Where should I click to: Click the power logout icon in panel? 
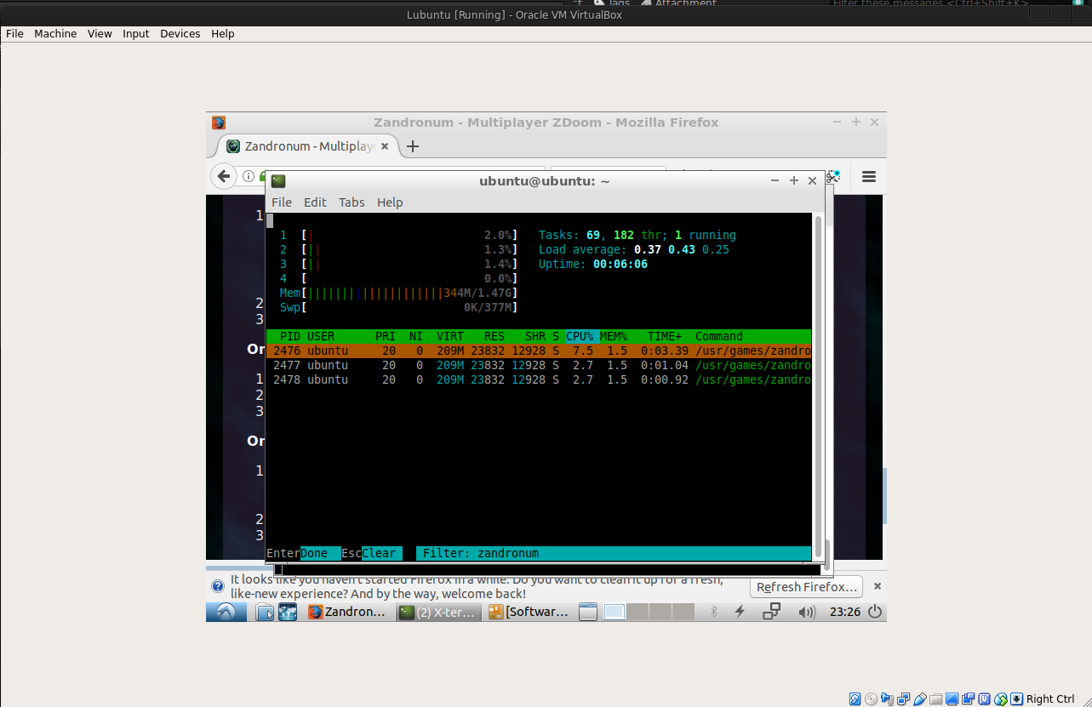[x=874, y=612]
